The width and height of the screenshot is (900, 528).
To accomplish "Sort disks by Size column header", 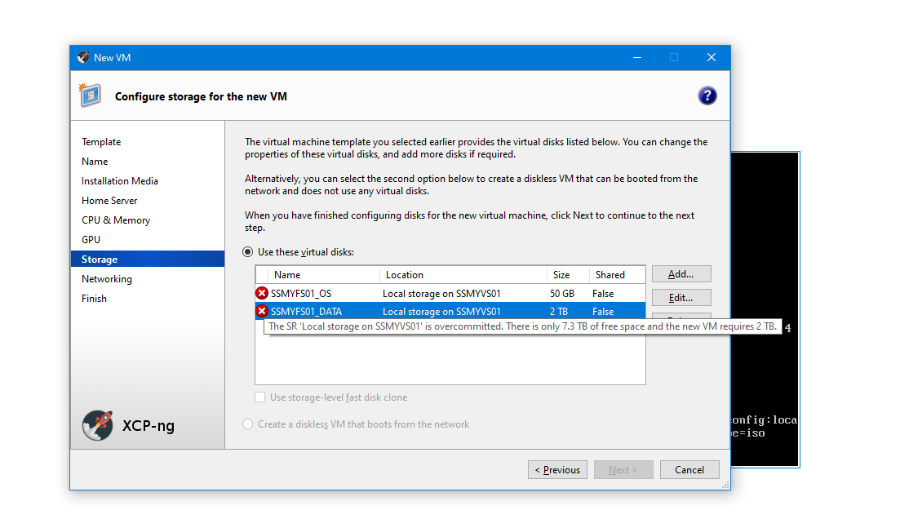I will point(568,275).
